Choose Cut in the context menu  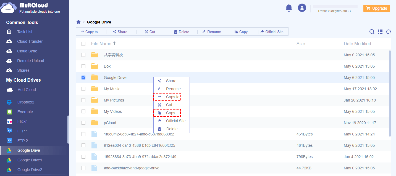172,105
